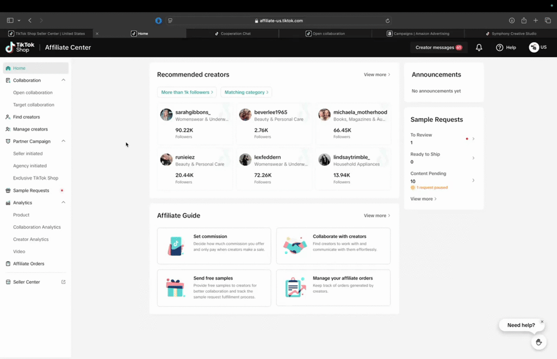The image size is (557, 359).
Task: Open the Safari sidebar dropdown chevron
Action: point(19,21)
